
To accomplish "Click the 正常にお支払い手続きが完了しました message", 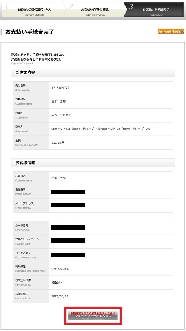I will tap(38, 55).
